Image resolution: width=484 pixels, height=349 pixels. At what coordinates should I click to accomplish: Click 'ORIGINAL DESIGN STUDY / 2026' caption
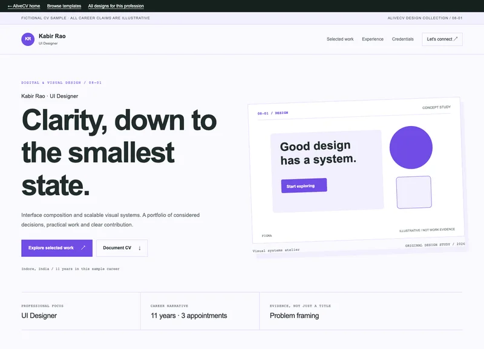click(435, 245)
